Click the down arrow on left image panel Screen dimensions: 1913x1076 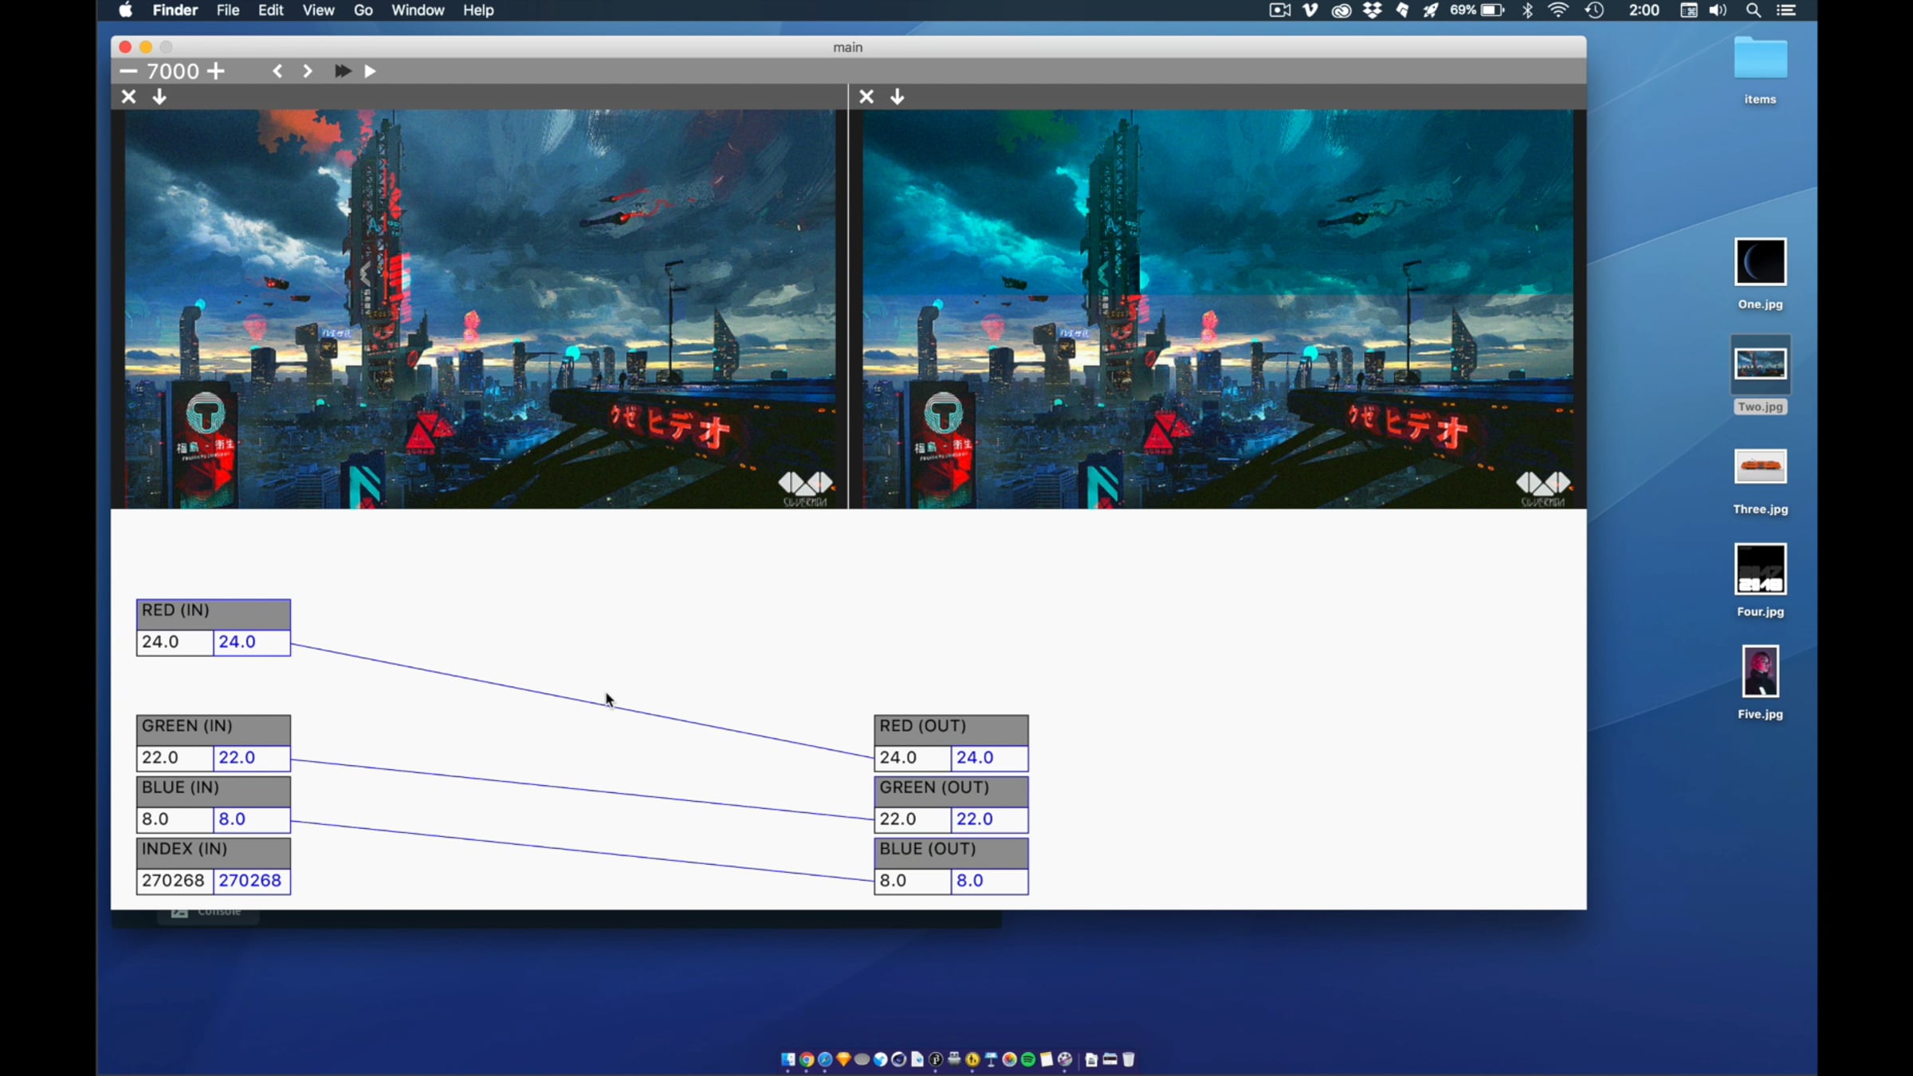159,96
